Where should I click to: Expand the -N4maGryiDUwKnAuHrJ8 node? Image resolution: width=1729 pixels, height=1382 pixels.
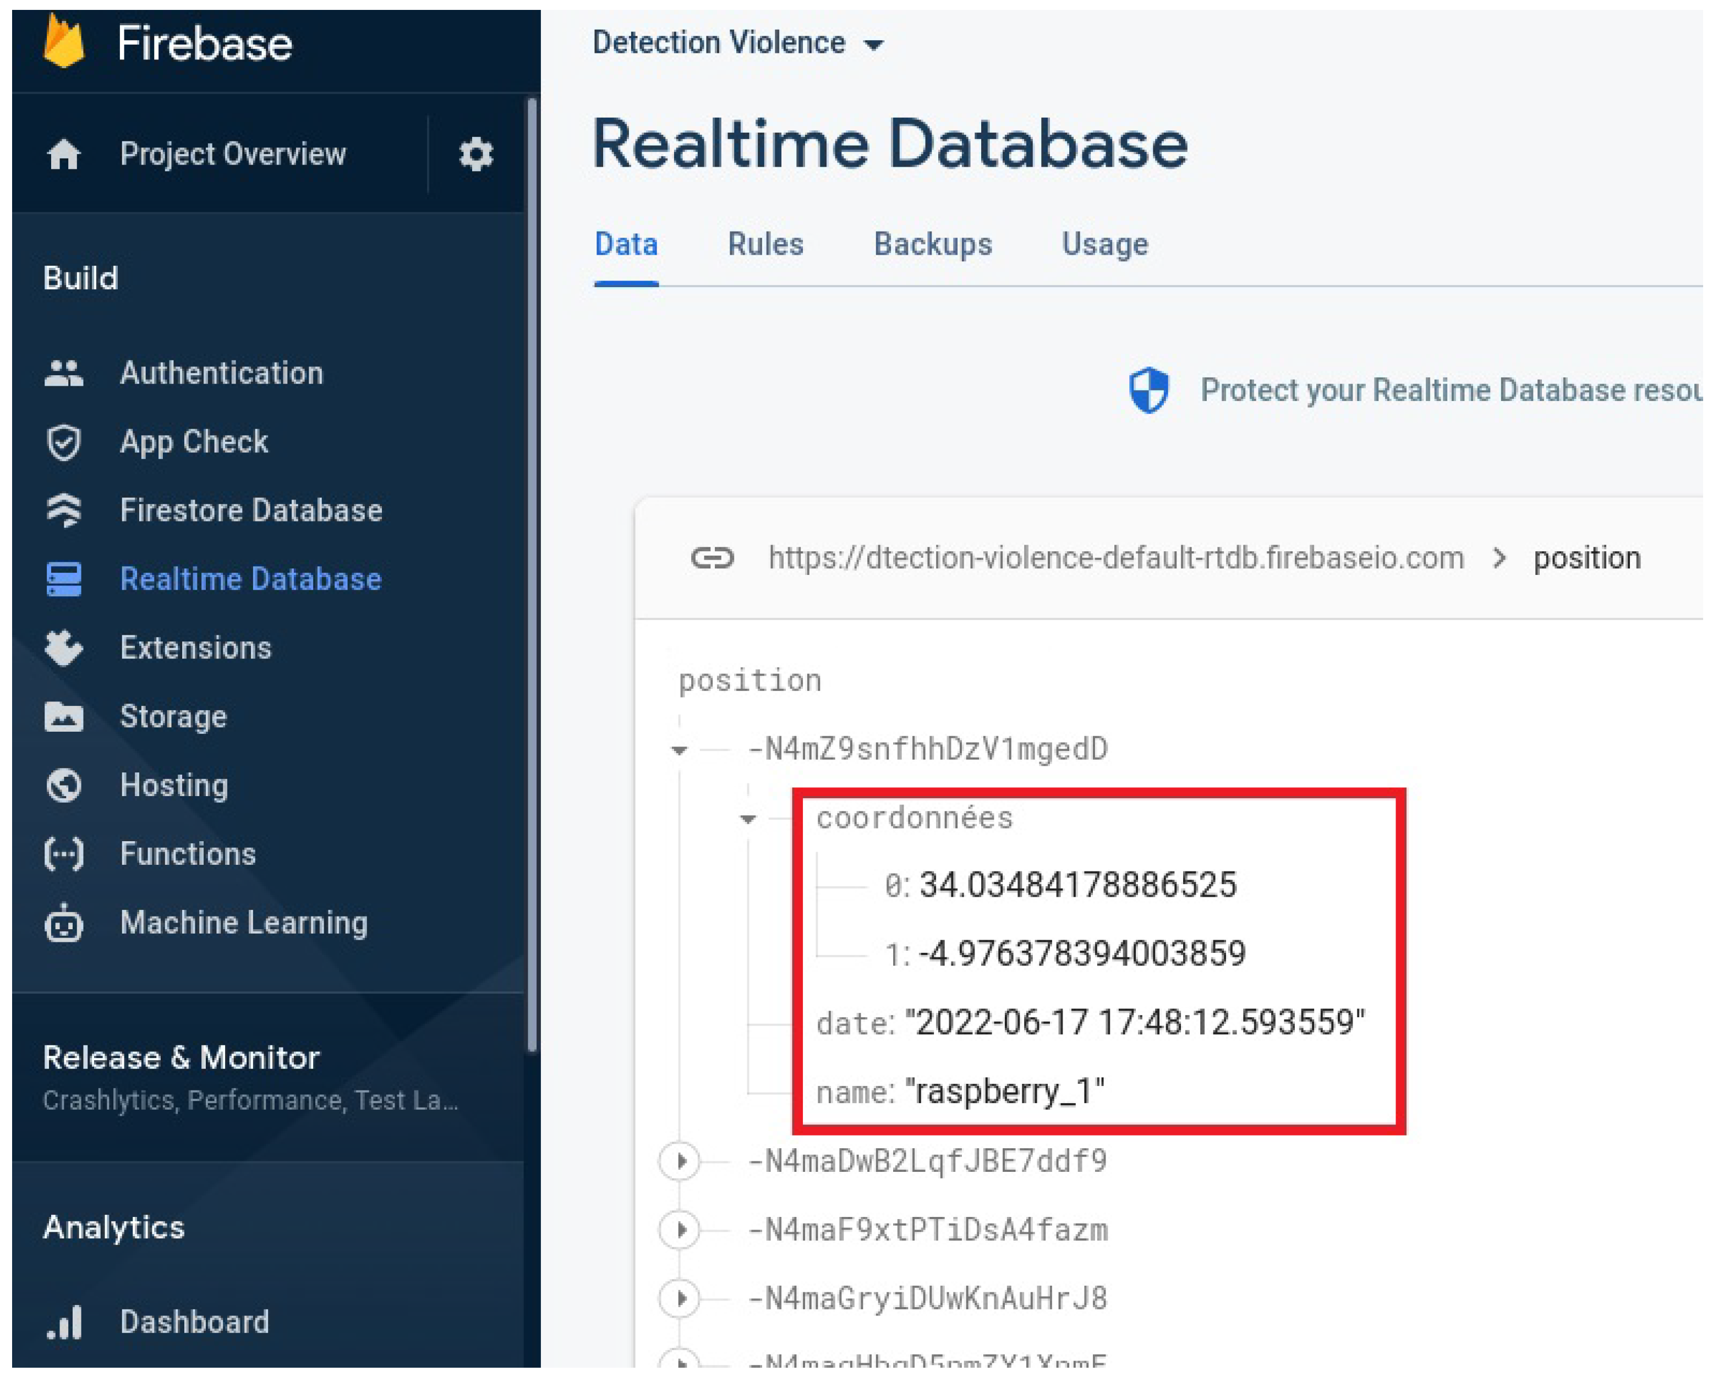[680, 1298]
